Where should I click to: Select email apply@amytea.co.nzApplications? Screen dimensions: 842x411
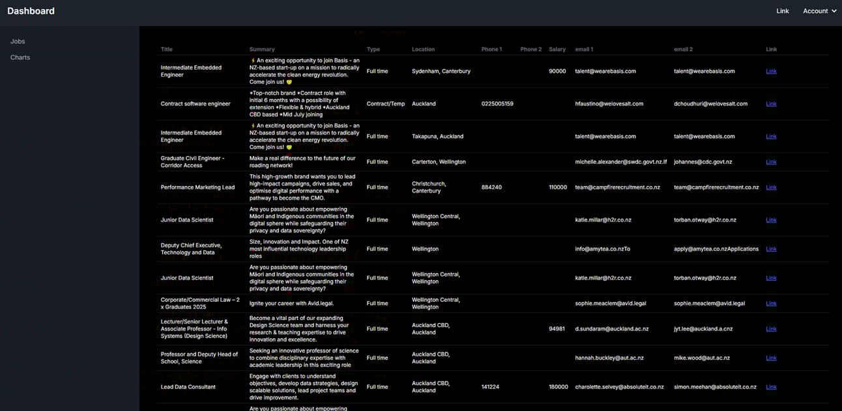(716, 249)
